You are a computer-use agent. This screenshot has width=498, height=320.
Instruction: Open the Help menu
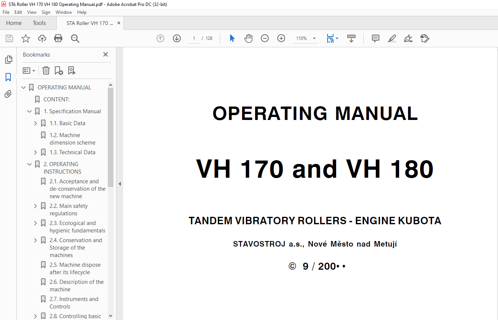click(82, 12)
